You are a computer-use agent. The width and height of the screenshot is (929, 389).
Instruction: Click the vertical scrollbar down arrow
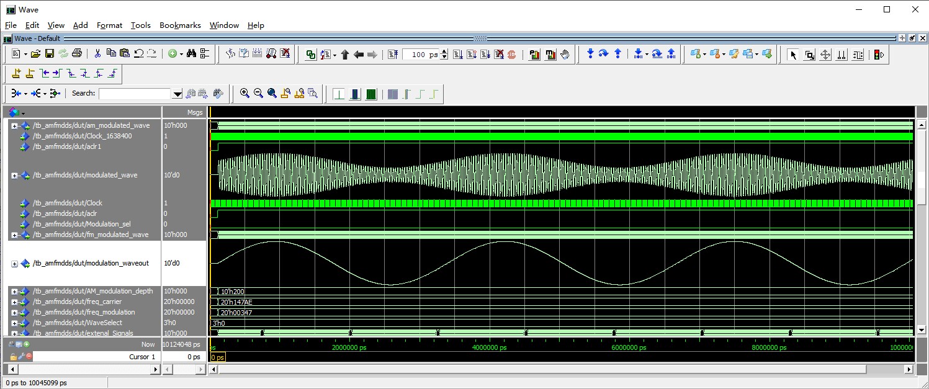pos(922,330)
